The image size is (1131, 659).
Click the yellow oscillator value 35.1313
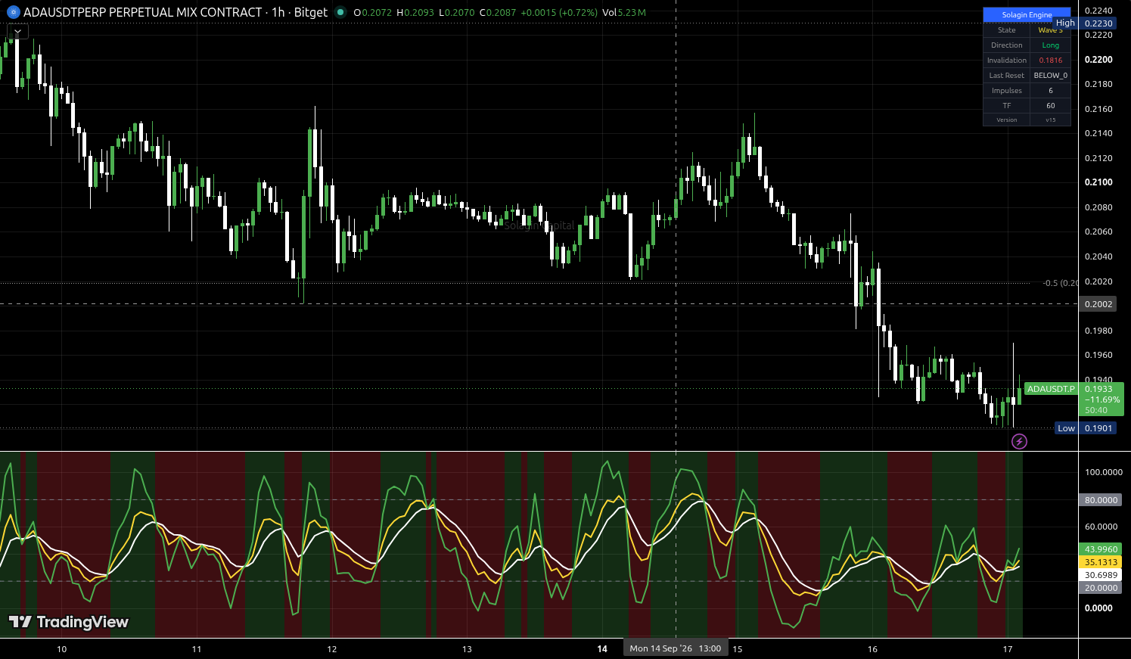(1101, 562)
